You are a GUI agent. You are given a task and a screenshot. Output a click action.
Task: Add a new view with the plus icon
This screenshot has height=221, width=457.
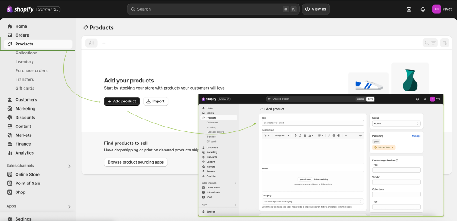pos(104,43)
